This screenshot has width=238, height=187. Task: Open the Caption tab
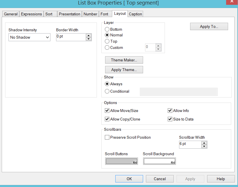(x=135, y=14)
